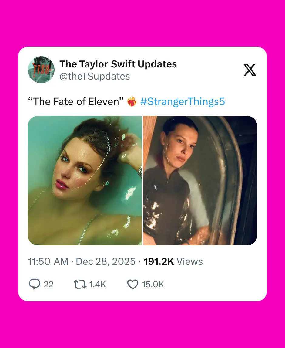Screen dimensions: 285x348
Task: Open the right photo of woman in tank
Action: (x=200, y=181)
